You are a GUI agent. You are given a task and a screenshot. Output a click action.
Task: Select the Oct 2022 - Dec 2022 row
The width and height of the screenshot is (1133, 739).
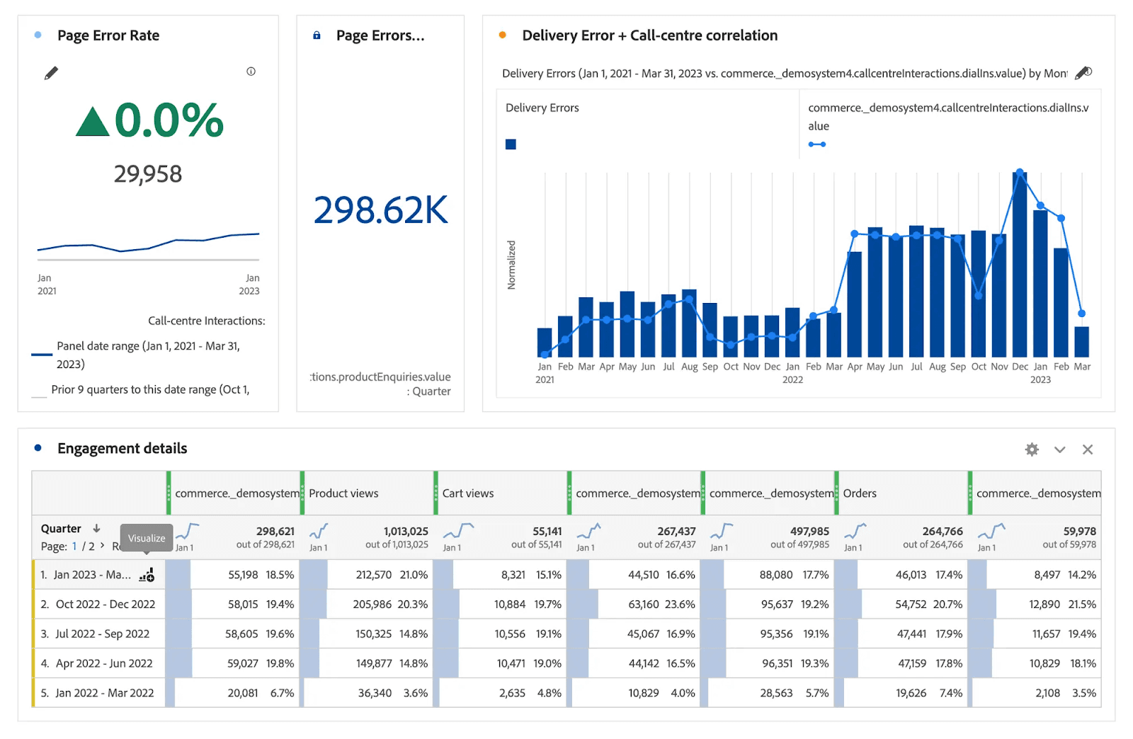point(105,605)
